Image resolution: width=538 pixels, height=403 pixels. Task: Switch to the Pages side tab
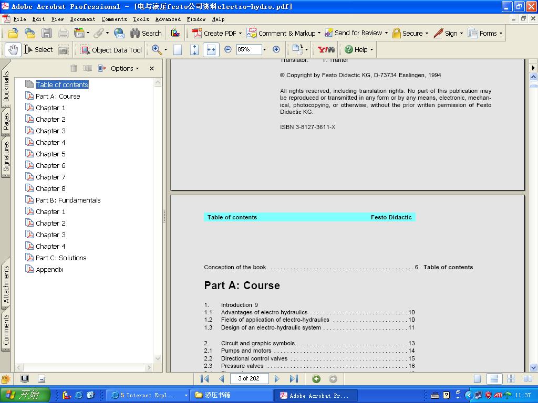[6, 122]
